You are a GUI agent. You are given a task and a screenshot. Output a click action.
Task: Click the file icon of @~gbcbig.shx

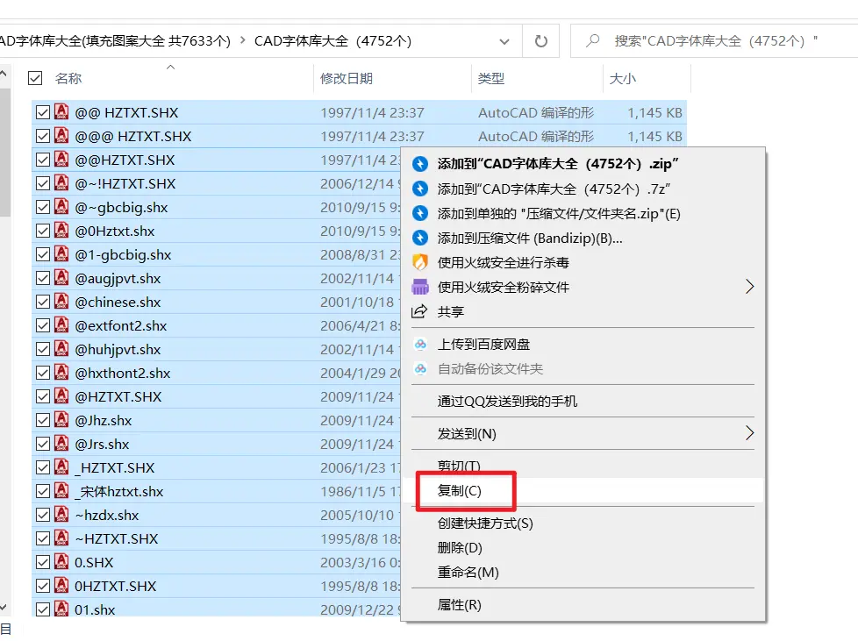61,207
